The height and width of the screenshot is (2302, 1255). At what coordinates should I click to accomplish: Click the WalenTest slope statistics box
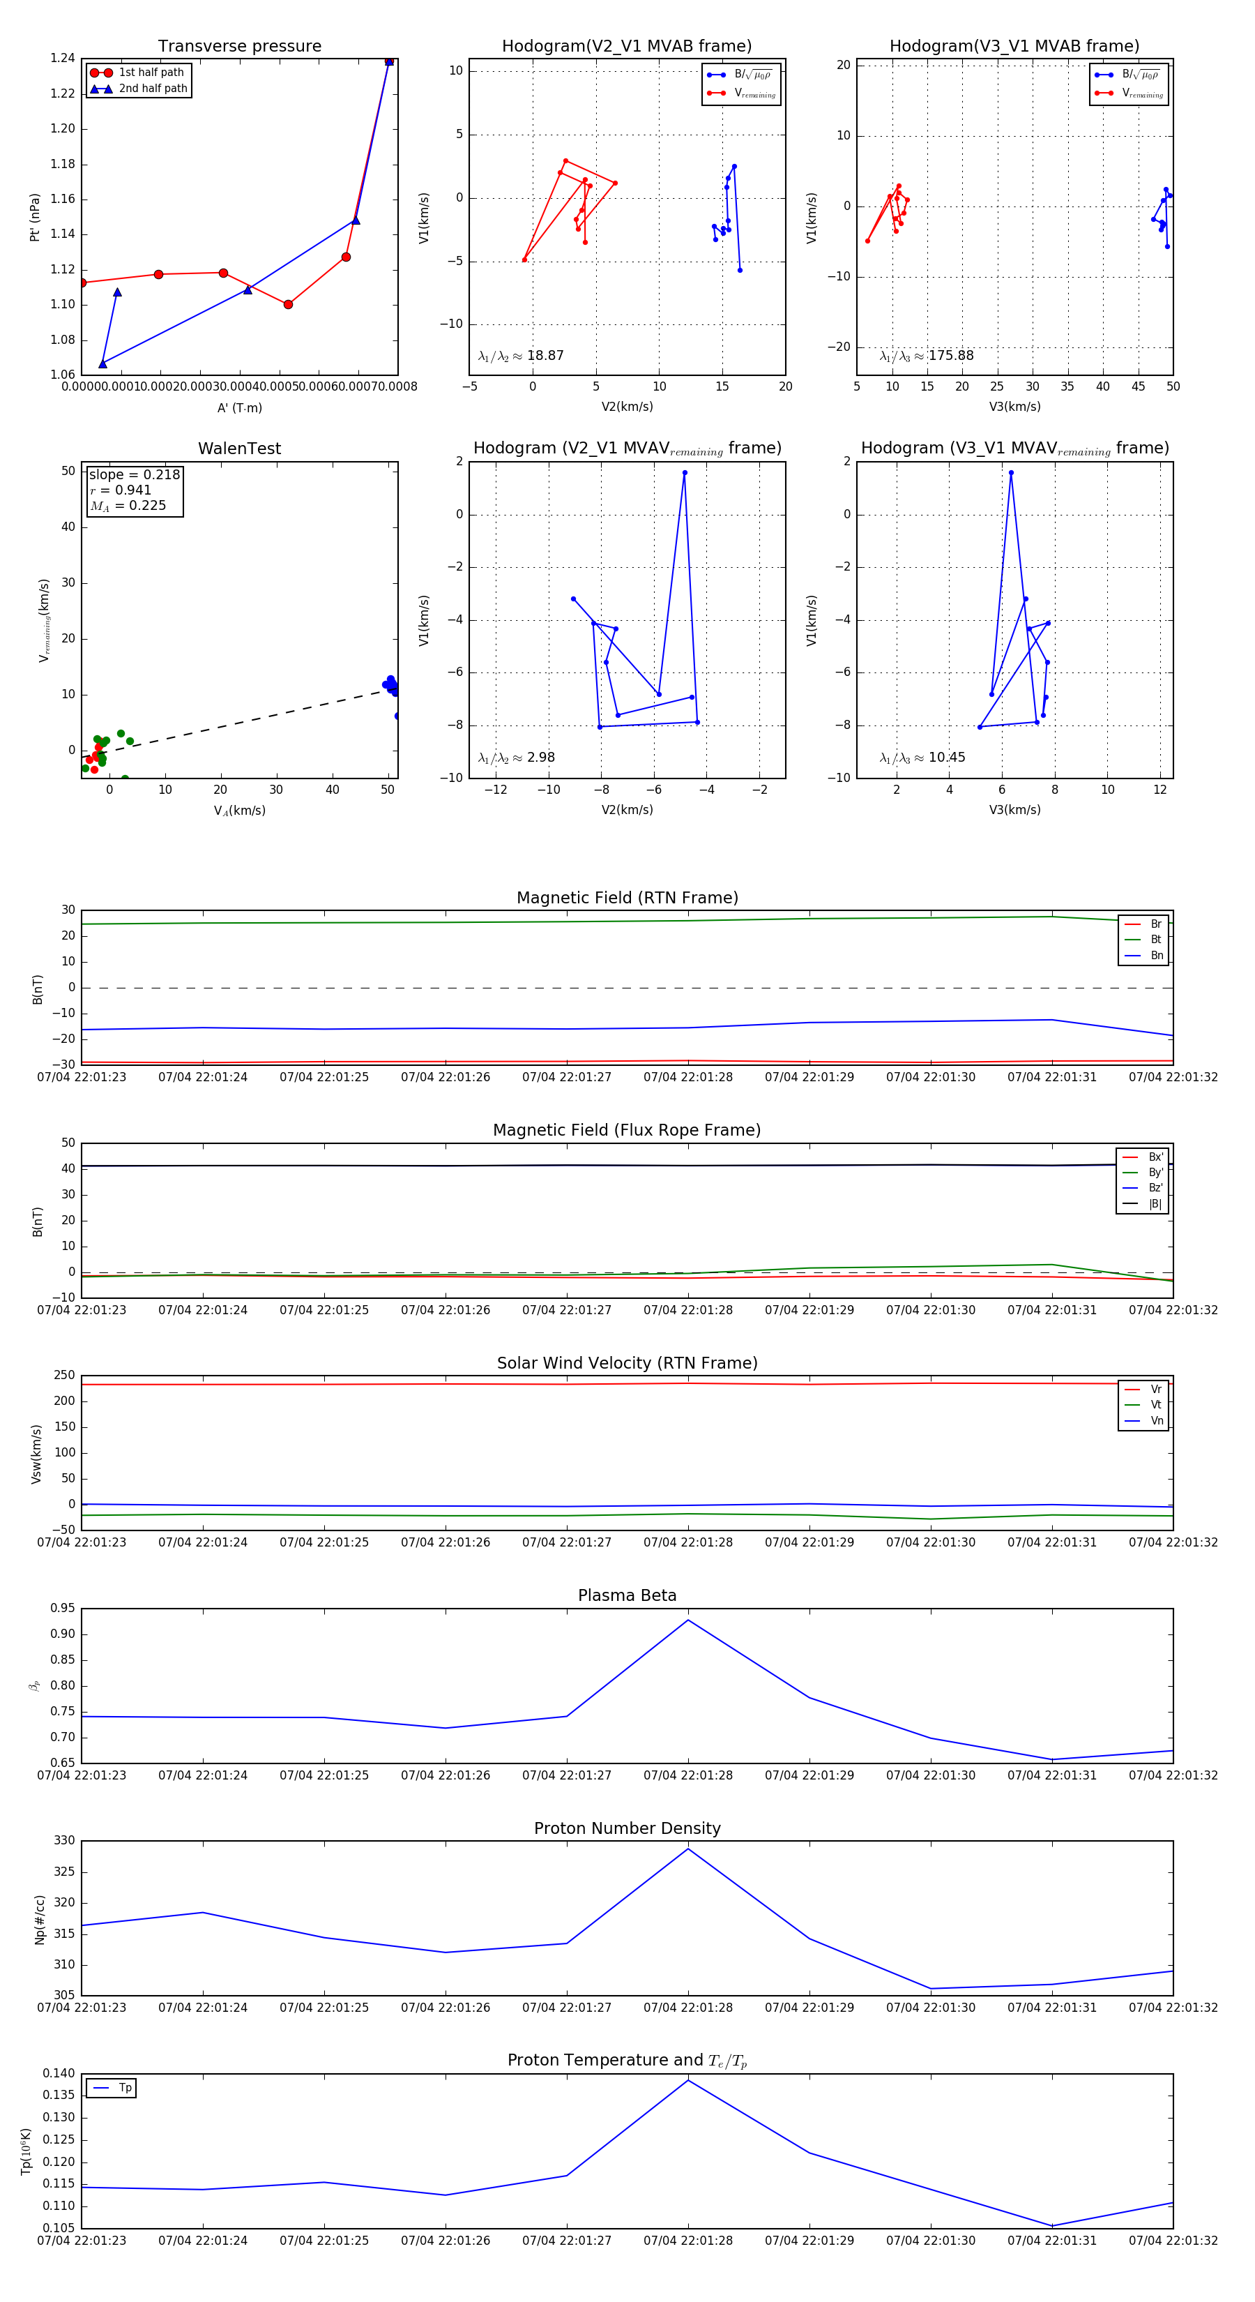134,490
